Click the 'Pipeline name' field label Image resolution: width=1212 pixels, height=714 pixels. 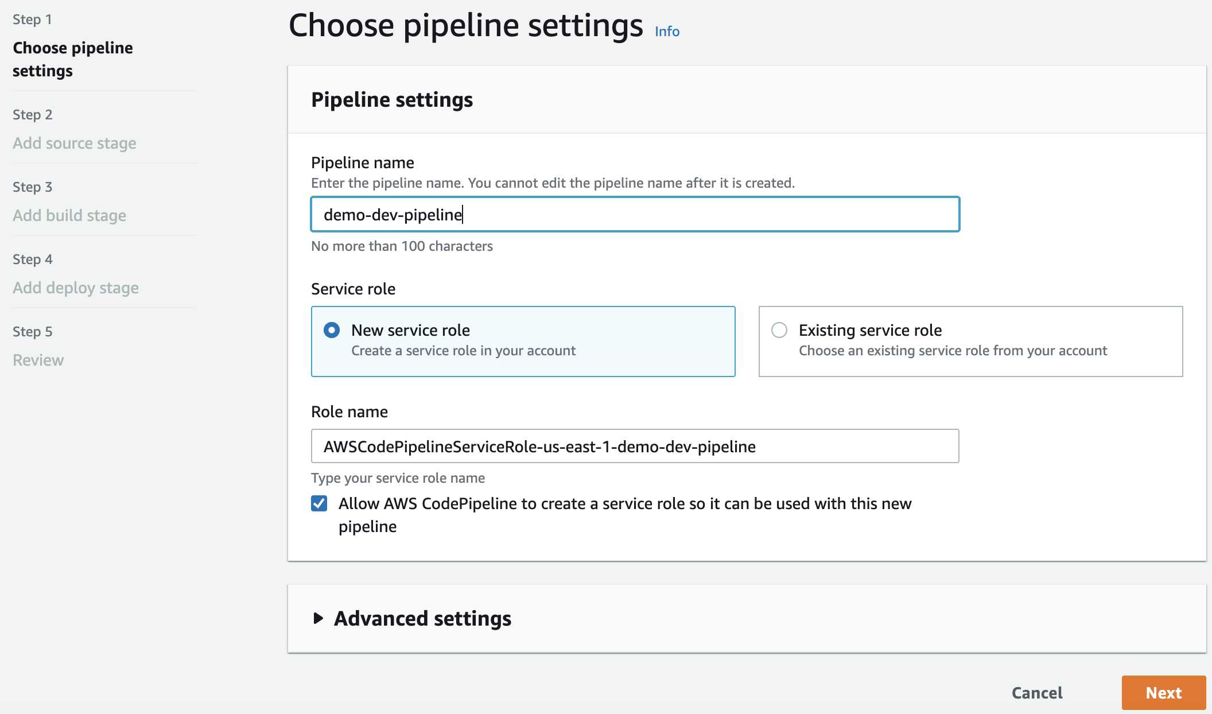(x=362, y=162)
